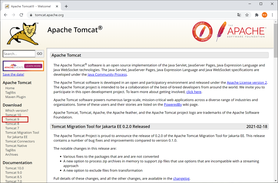The height and width of the screenshot is (183, 278).
Task: Follow the Java Community Process link
Action: (107, 74)
